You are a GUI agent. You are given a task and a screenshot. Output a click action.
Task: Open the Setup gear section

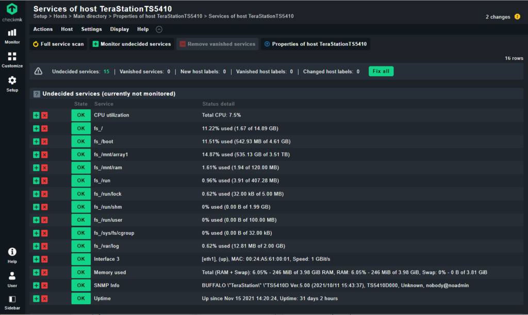coord(12,84)
